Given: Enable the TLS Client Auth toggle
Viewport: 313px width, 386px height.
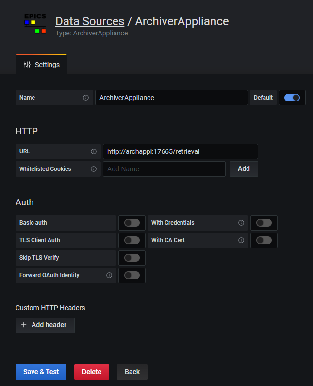Looking at the screenshot, I should tap(132, 240).
